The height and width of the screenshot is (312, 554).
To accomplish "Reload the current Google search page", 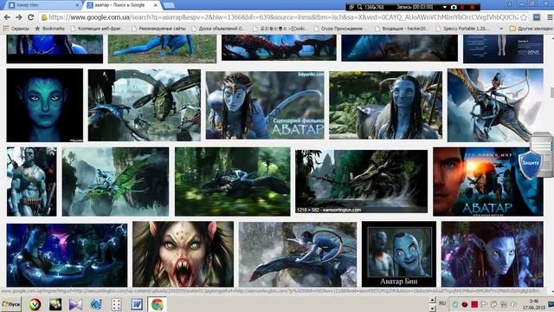I will tap(31, 17).
